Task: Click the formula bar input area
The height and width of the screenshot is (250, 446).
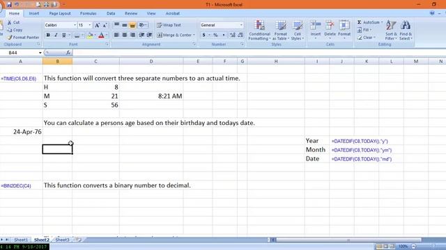Action: [259, 53]
